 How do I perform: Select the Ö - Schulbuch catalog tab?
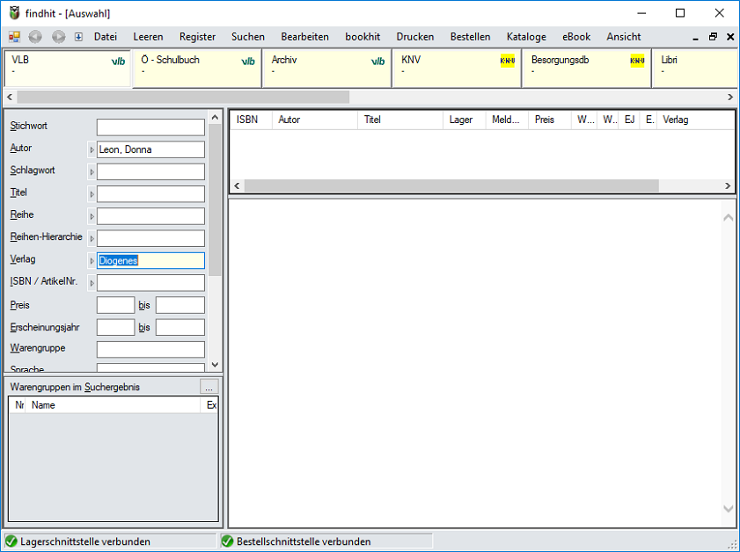(x=197, y=68)
